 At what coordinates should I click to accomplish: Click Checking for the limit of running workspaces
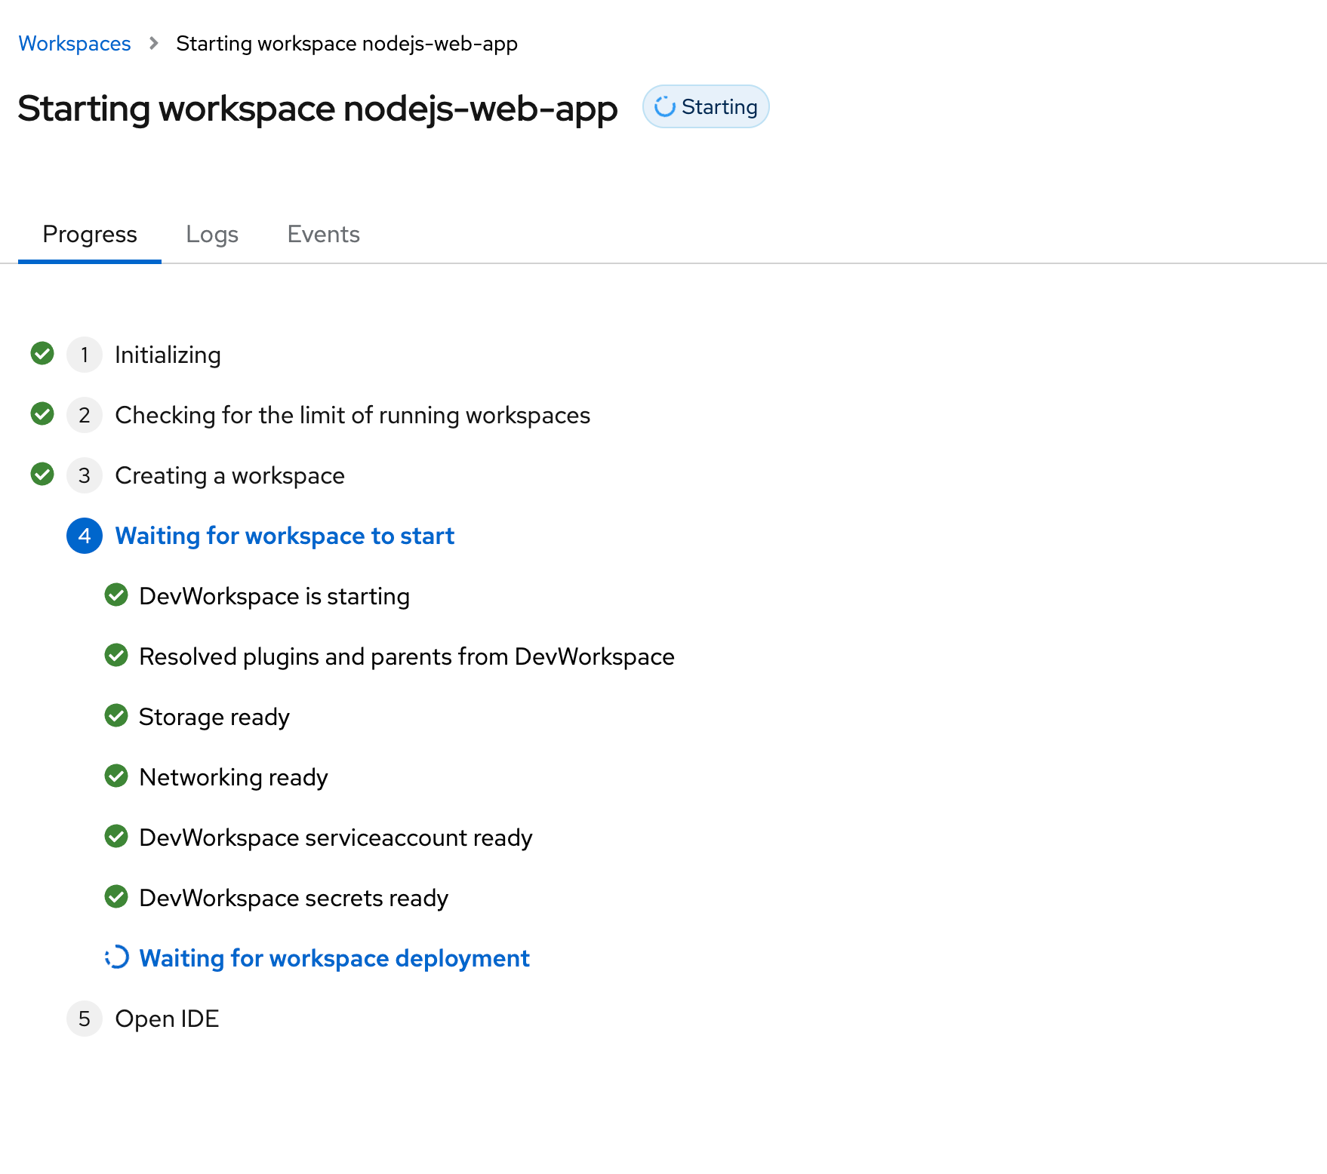(x=353, y=415)
